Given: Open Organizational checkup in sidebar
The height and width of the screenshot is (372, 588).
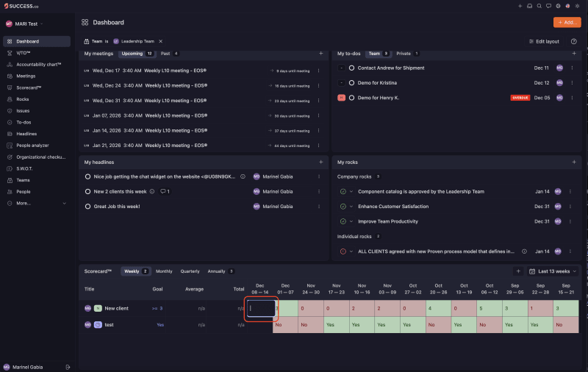Looking at the screenshot, I should click(37, 157).
